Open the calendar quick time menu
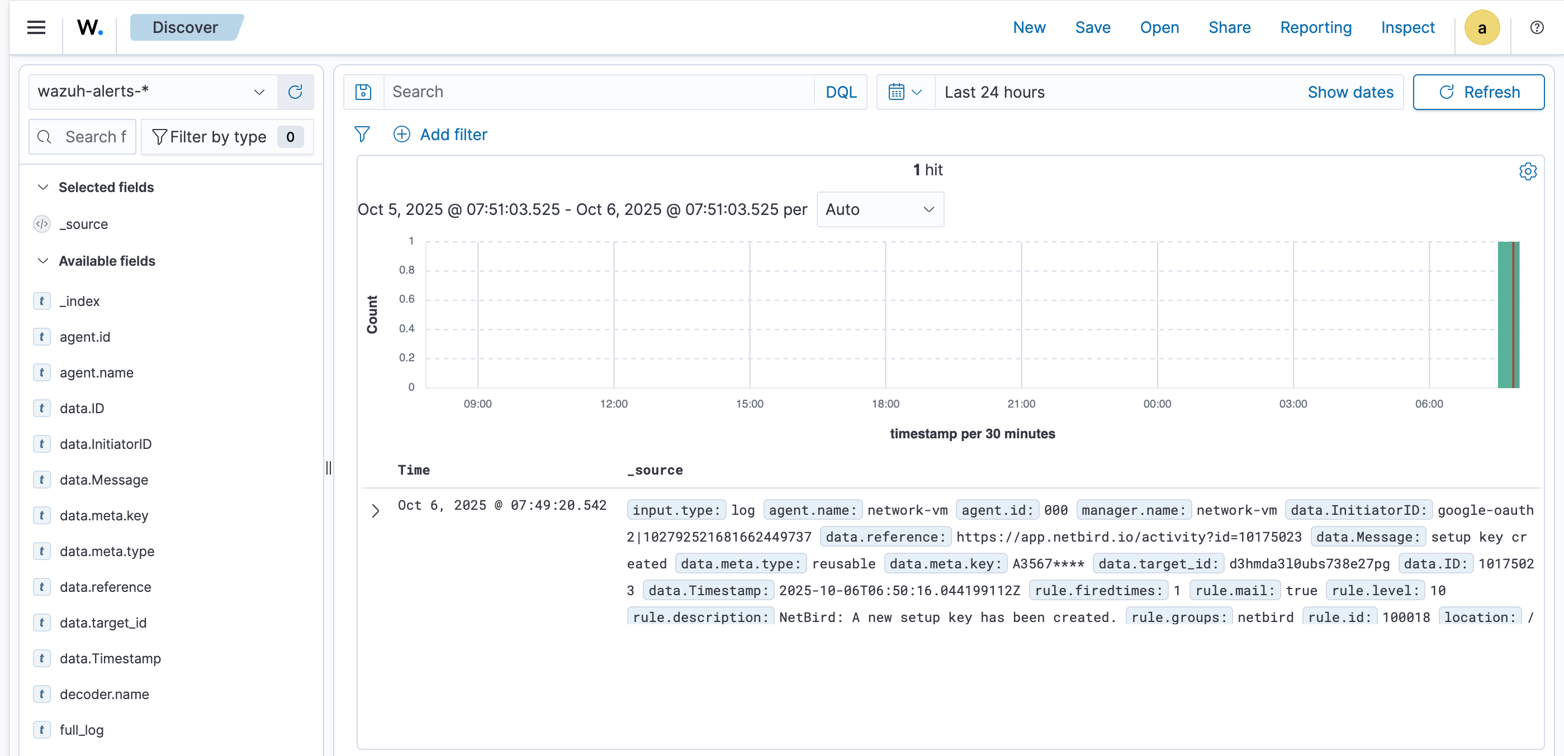 (x=904, y=92)
